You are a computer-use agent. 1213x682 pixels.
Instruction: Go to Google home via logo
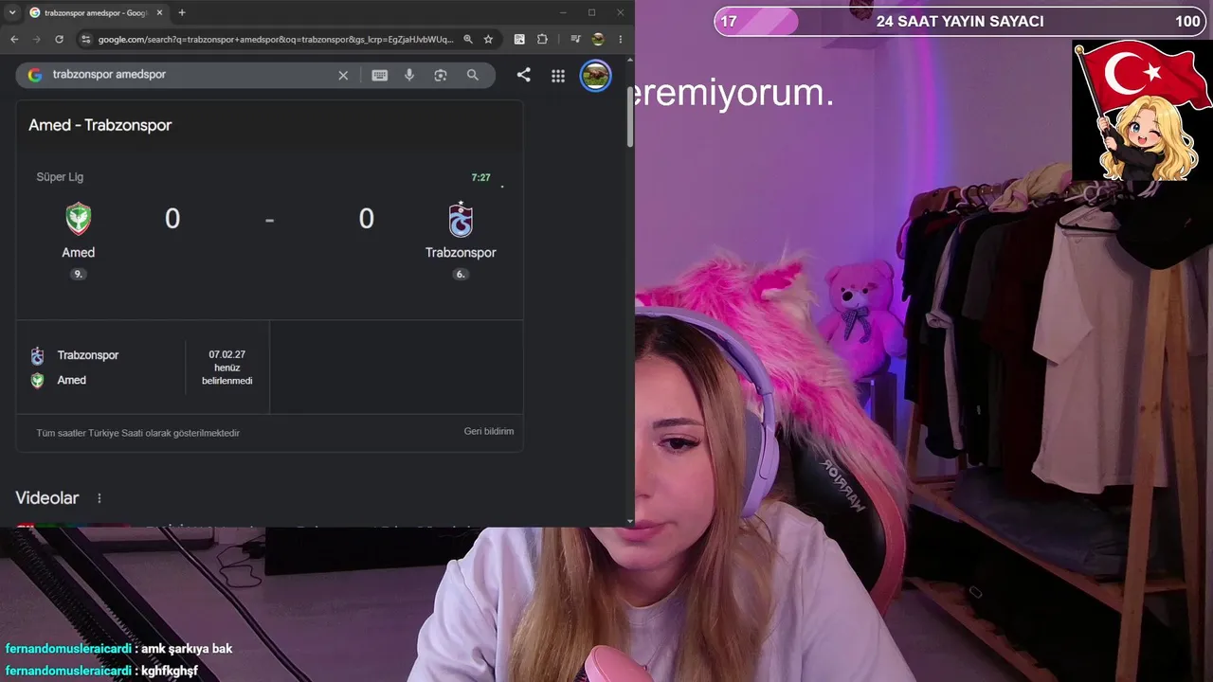35,75
